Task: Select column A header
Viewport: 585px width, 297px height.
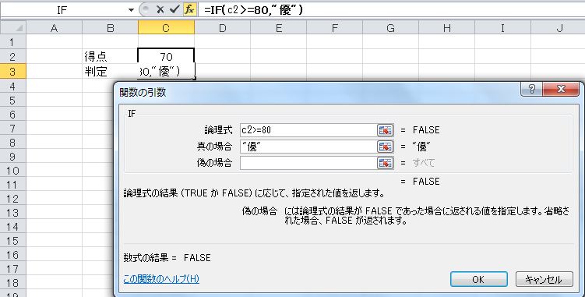Action: [x=54, y=27]
